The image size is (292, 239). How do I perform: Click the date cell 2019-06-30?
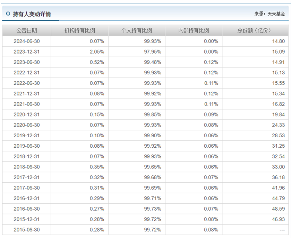27,146
